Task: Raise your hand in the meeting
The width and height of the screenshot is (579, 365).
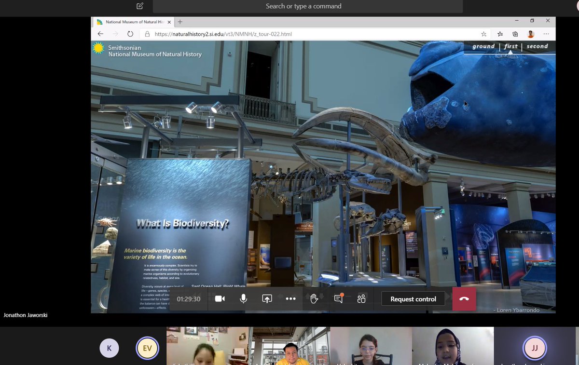Action: 314,299
